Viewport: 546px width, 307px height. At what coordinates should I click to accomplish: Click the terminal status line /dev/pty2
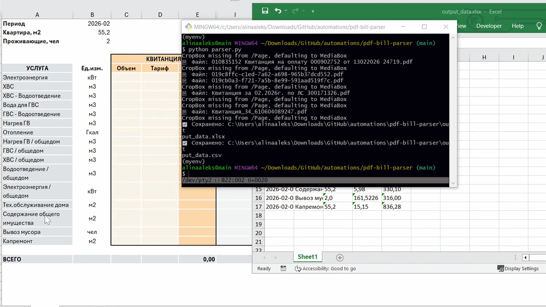[x=315, y=180]
